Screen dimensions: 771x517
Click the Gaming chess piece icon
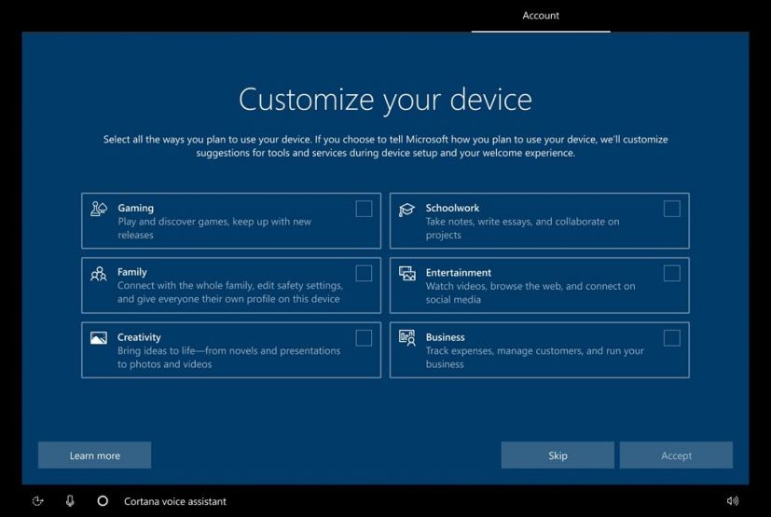pyautogui.click(x=98, y=209)
